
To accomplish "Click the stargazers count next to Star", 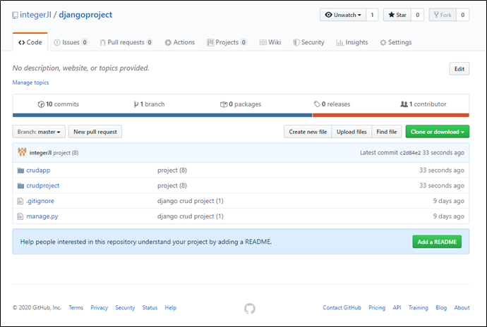I will [417, 15].
